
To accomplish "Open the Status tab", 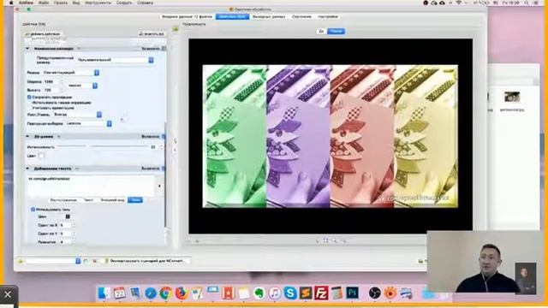I will point(301,16).
